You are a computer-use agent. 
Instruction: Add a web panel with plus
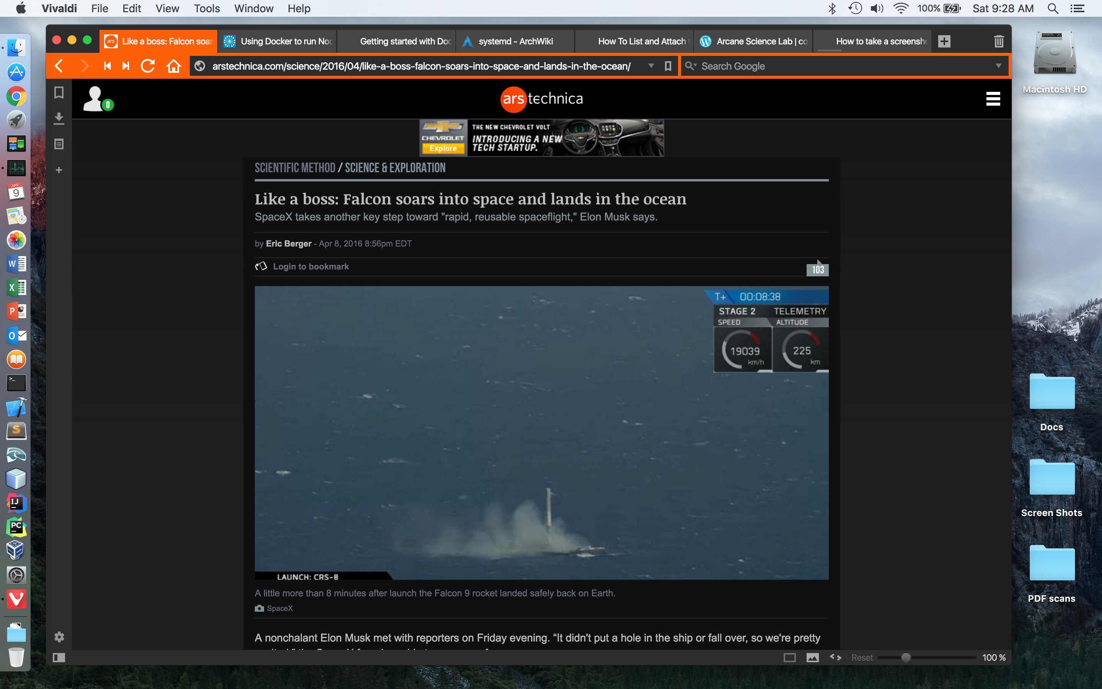[59, 170]
